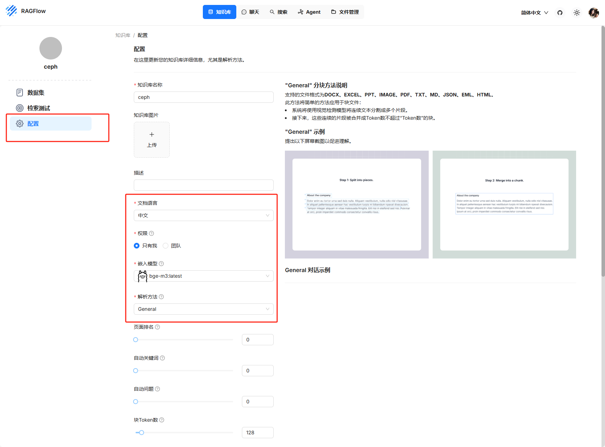Click the Step 1 Split into pieces thumbnail
This screenshot has height=447, width=605.
[357, 204]
